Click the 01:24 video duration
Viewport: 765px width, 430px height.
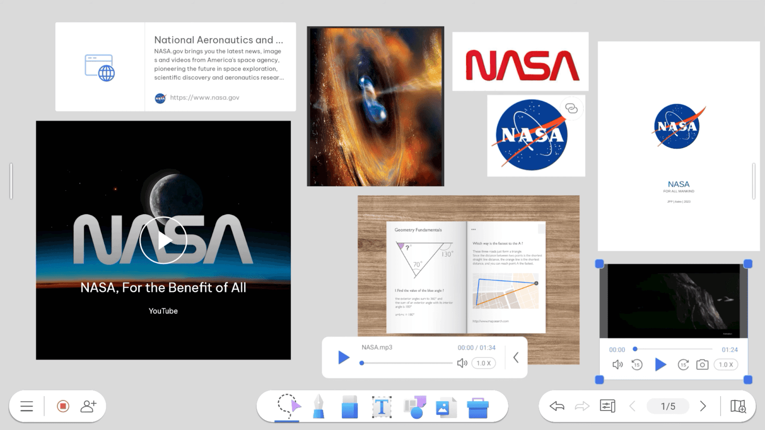pyautogui.click(x=730, y=350)
